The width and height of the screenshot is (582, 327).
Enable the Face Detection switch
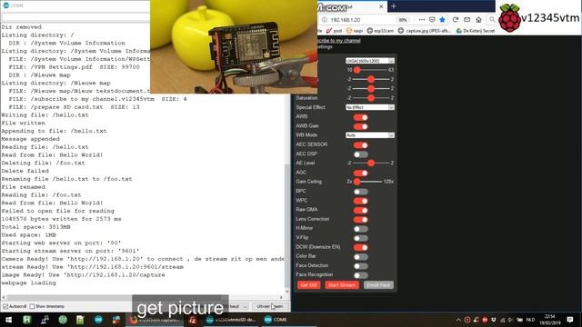[360, 266]
